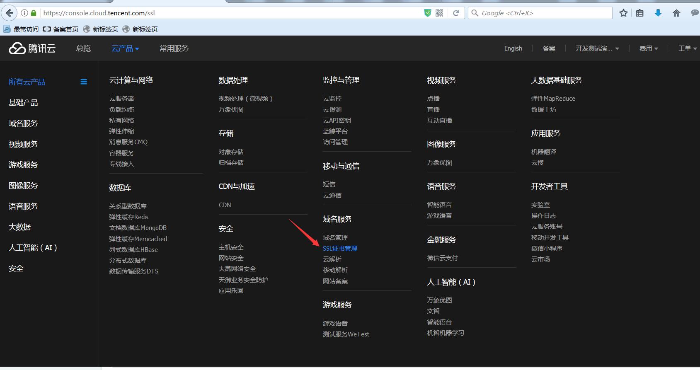Open 微信云支付 link
The image size is (700, 370).
(442, 258)
